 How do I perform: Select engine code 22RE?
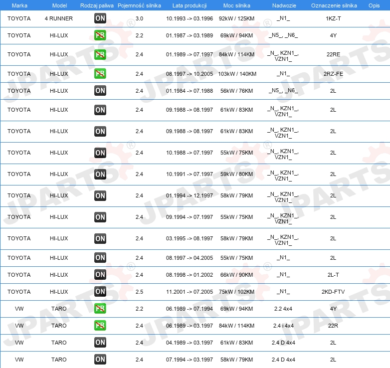pyautogui.click(x=333, y=54)
